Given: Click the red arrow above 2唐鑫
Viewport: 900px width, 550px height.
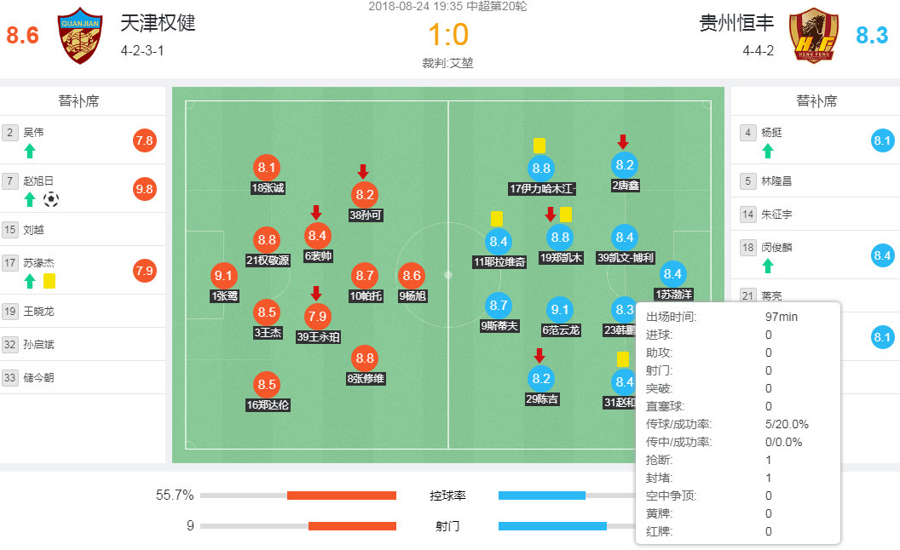Looking at the screenshot, I should (x=623, y=141).
